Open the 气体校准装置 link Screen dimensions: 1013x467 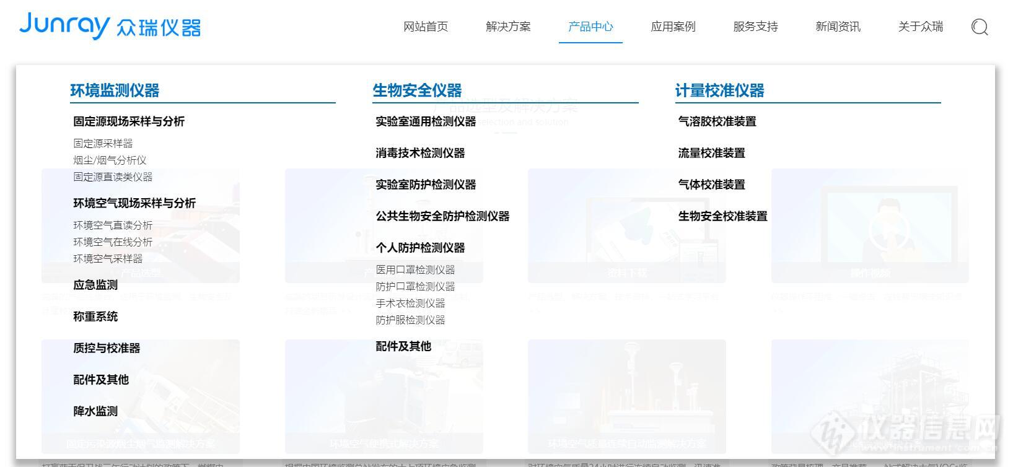point(711,185)
